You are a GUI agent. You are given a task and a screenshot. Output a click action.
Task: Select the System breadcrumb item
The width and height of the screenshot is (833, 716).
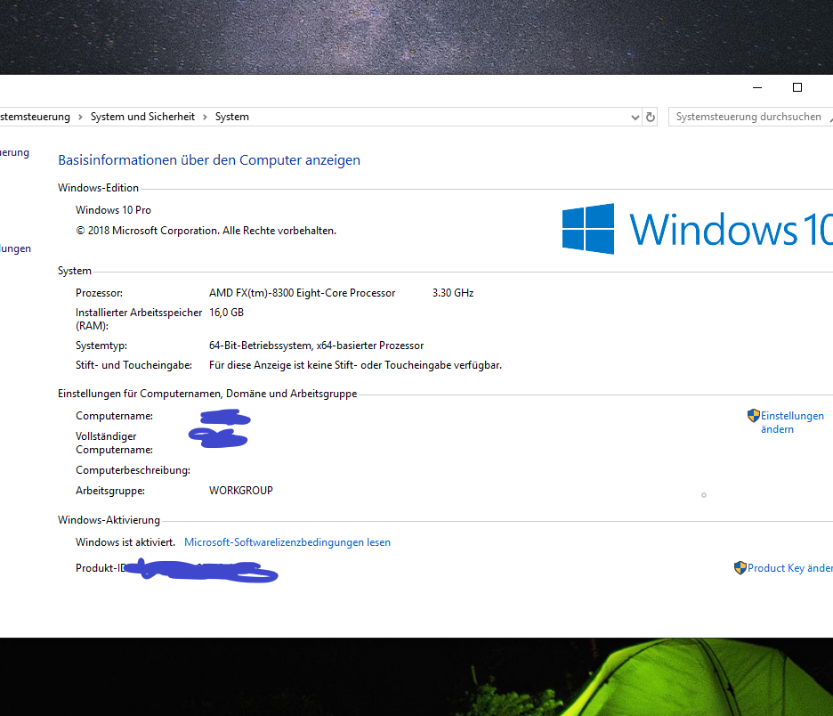(x=232, y=117)
